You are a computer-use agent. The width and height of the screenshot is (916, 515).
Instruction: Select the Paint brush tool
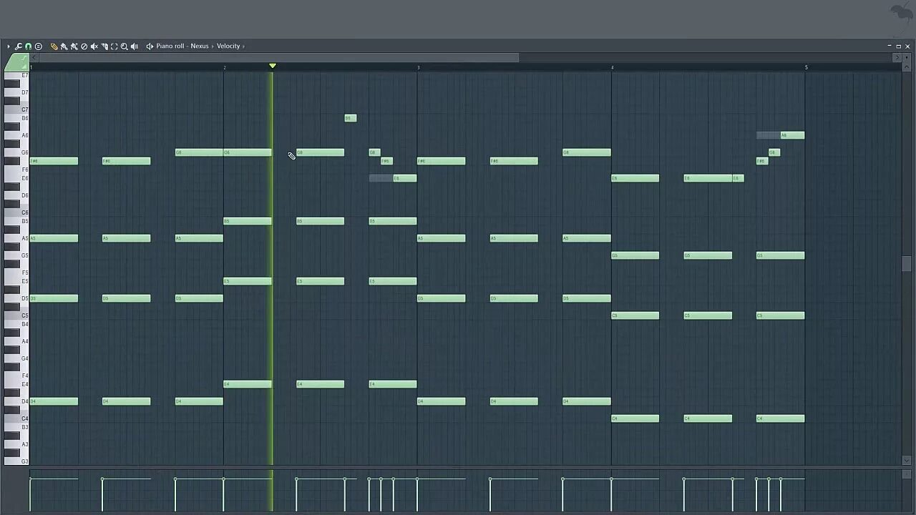pyautogui.click(x=64, y=46)
